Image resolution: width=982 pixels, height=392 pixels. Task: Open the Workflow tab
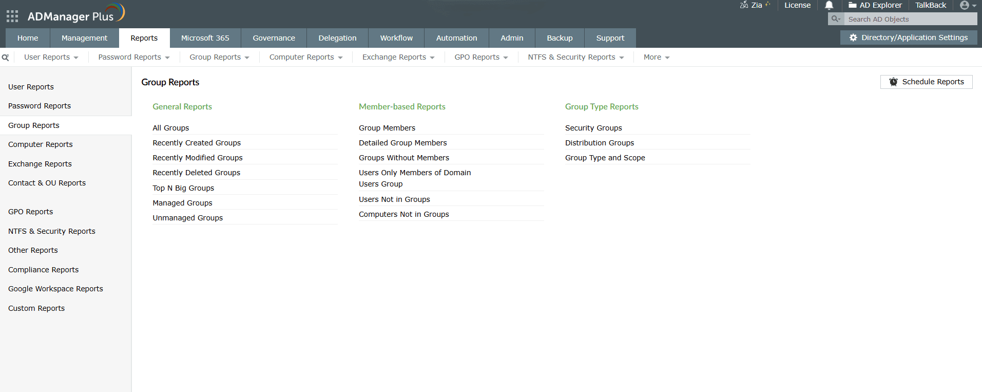pos(396,38)
